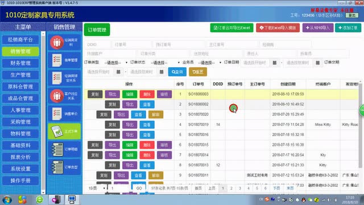The height and width of the screenshot is (205, 364).
Task: Click the volume speaker tray icon
Action: [329, 200]
